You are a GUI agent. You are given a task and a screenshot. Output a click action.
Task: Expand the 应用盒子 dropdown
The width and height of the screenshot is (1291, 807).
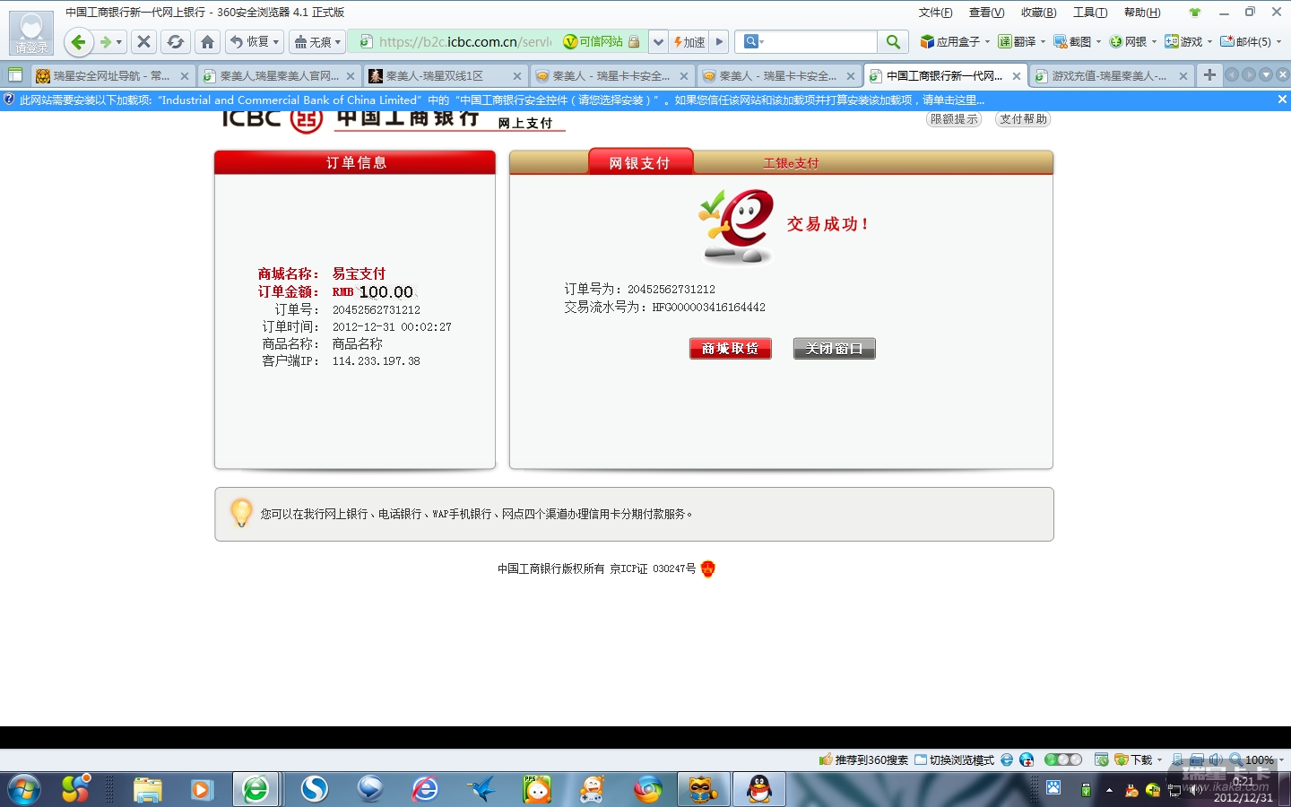988,42
